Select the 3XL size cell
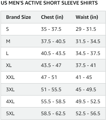 point(10,90)
